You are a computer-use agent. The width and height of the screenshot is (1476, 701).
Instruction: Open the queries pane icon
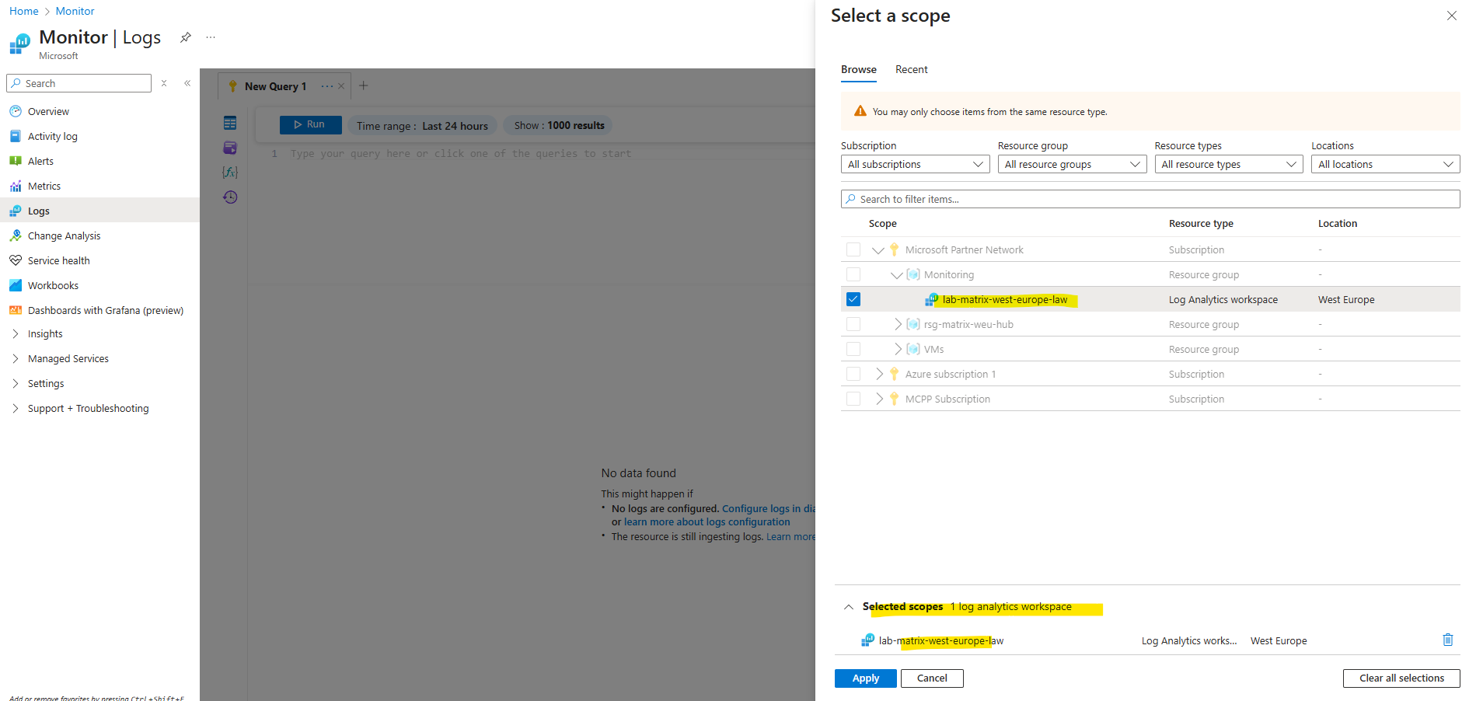tap(230, 148)
